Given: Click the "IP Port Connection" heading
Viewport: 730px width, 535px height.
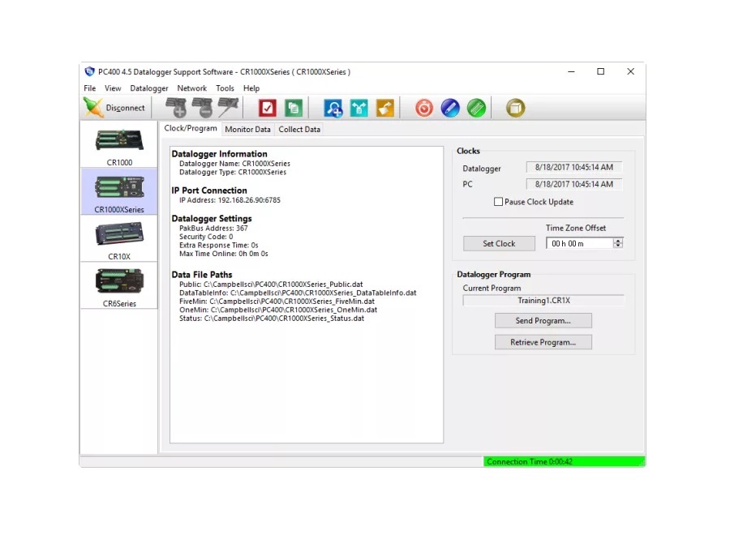Looking at the screenshot, I should point(209,190).
